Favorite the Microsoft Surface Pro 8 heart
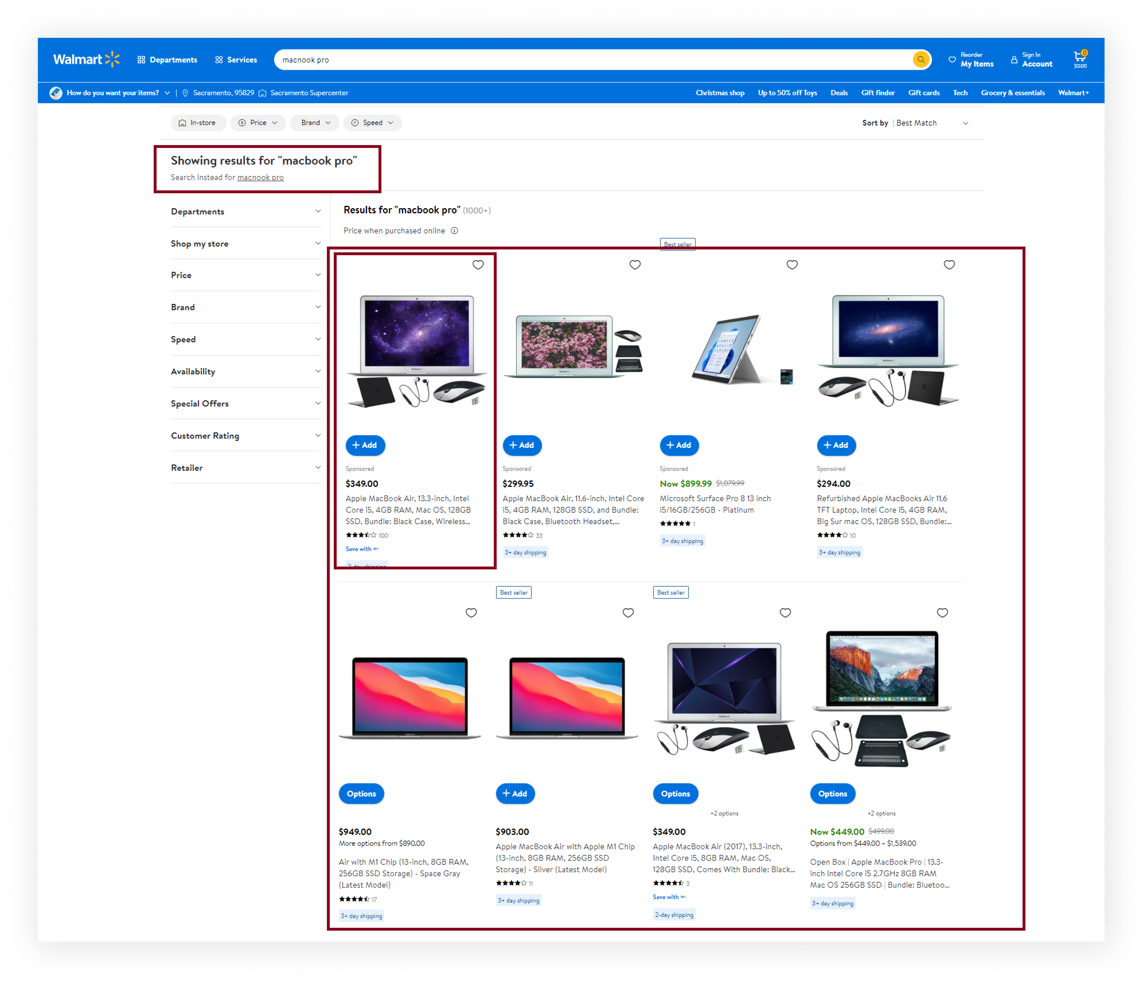The width and height of the screenshot is (1147, 984). [x=792, y=264]
